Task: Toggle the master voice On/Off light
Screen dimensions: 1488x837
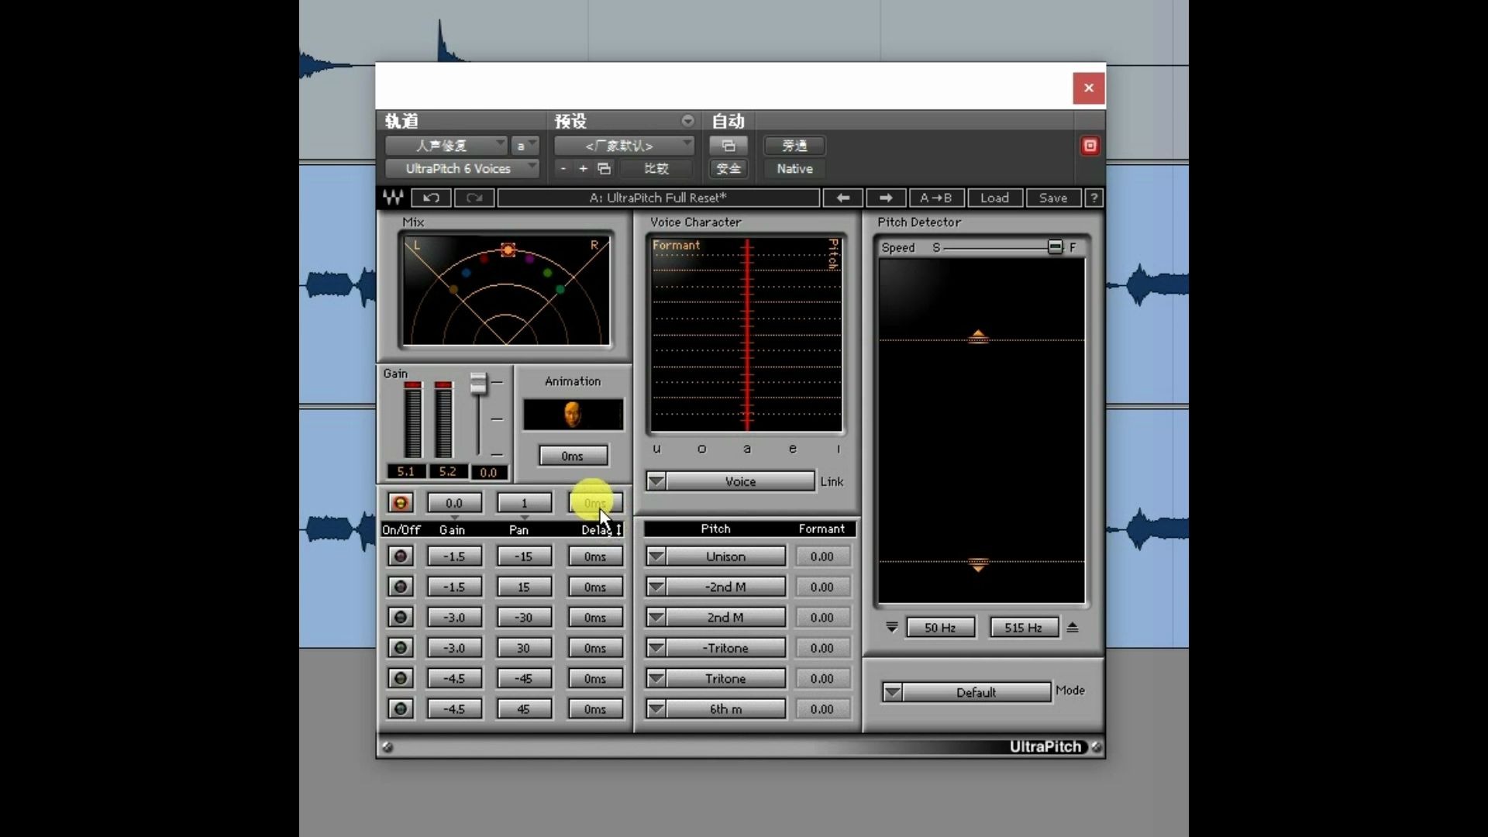Action: tap(400, 502)
